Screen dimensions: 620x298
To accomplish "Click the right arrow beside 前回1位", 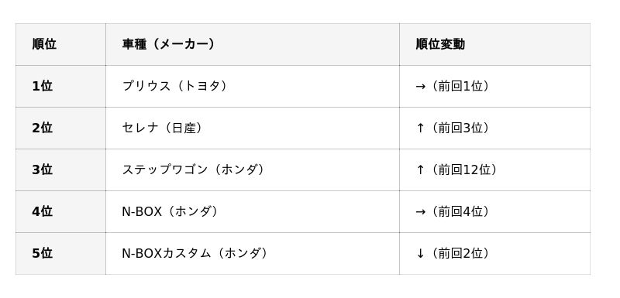I will click(420, 87).
